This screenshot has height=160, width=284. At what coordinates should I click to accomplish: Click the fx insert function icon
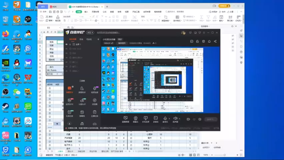(x=72, y=28)
